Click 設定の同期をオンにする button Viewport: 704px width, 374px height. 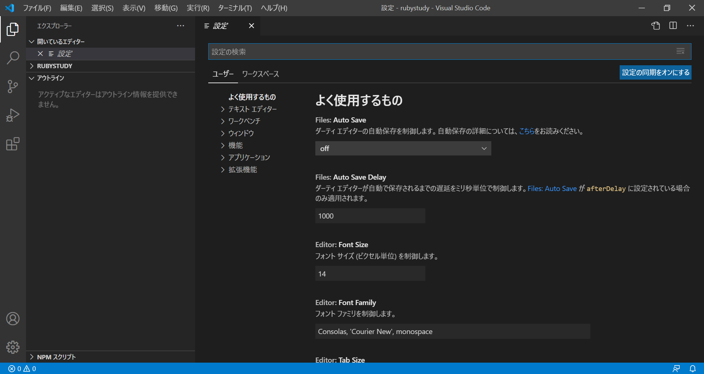[656, 73]
